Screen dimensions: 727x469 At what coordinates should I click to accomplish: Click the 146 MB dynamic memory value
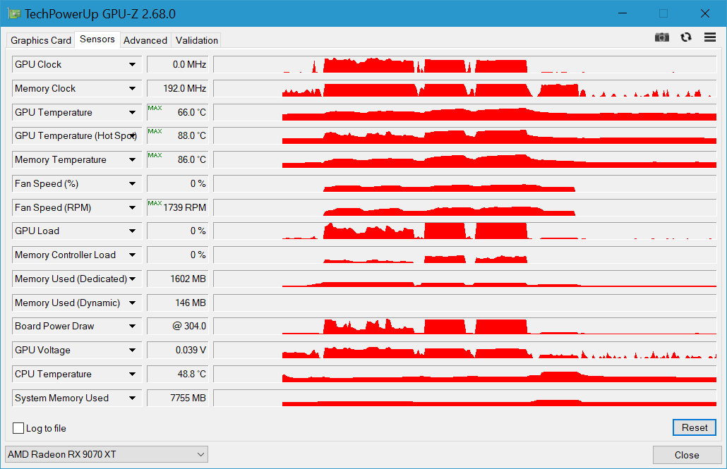coord(178,303)
